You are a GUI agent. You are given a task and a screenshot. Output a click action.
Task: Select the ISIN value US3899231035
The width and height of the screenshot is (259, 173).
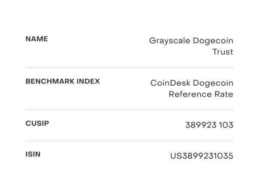[x=201, y=156]
